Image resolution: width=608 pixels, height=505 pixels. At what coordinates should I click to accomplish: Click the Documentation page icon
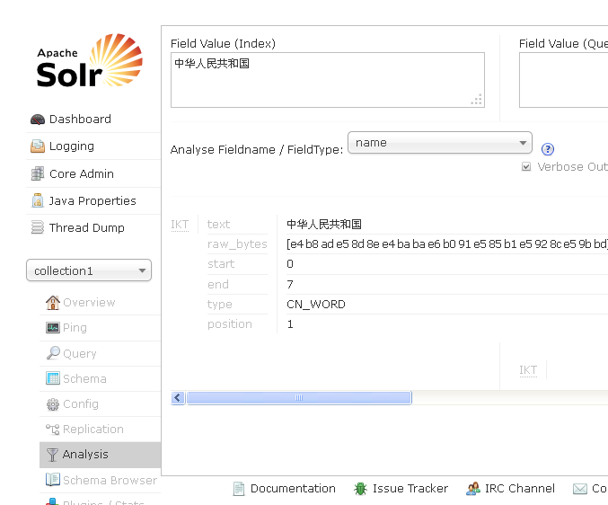pos(239,489)
